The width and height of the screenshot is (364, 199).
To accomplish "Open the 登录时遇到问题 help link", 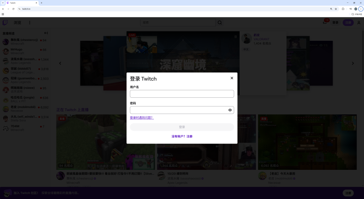I will coord(141,118).
